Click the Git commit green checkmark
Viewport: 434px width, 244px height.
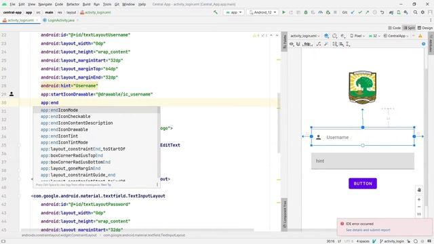tap(360, 12)
